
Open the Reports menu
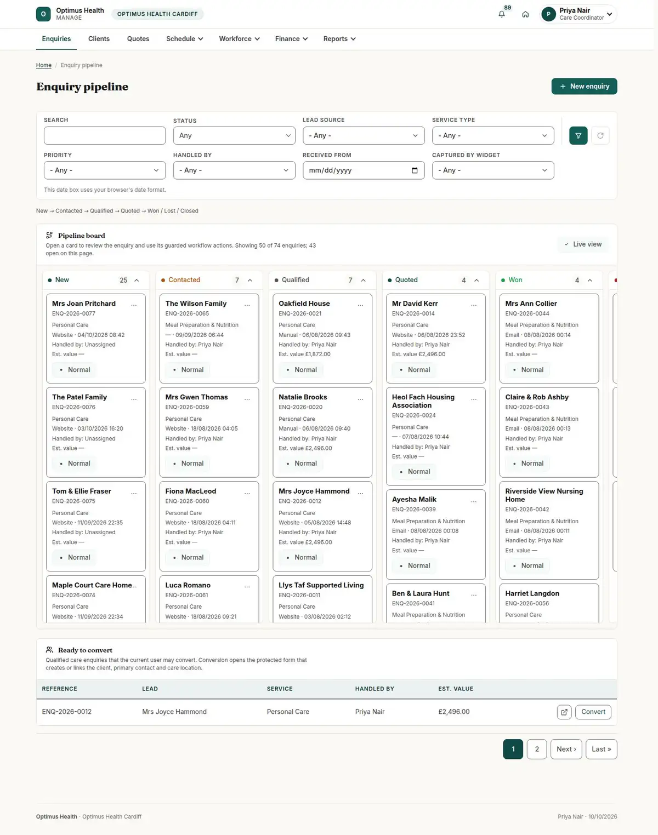click(x=339, y=39)
